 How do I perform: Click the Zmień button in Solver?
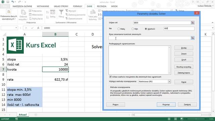click(184, 54)
